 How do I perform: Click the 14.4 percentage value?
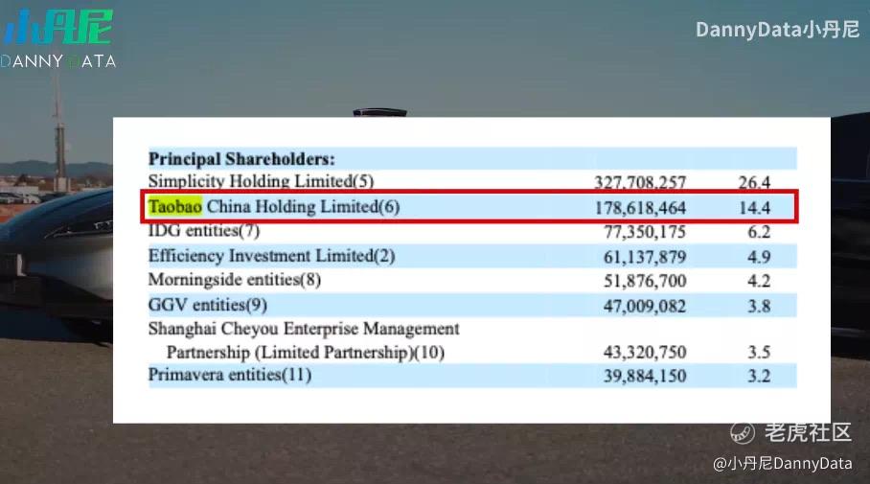(755, 208)
